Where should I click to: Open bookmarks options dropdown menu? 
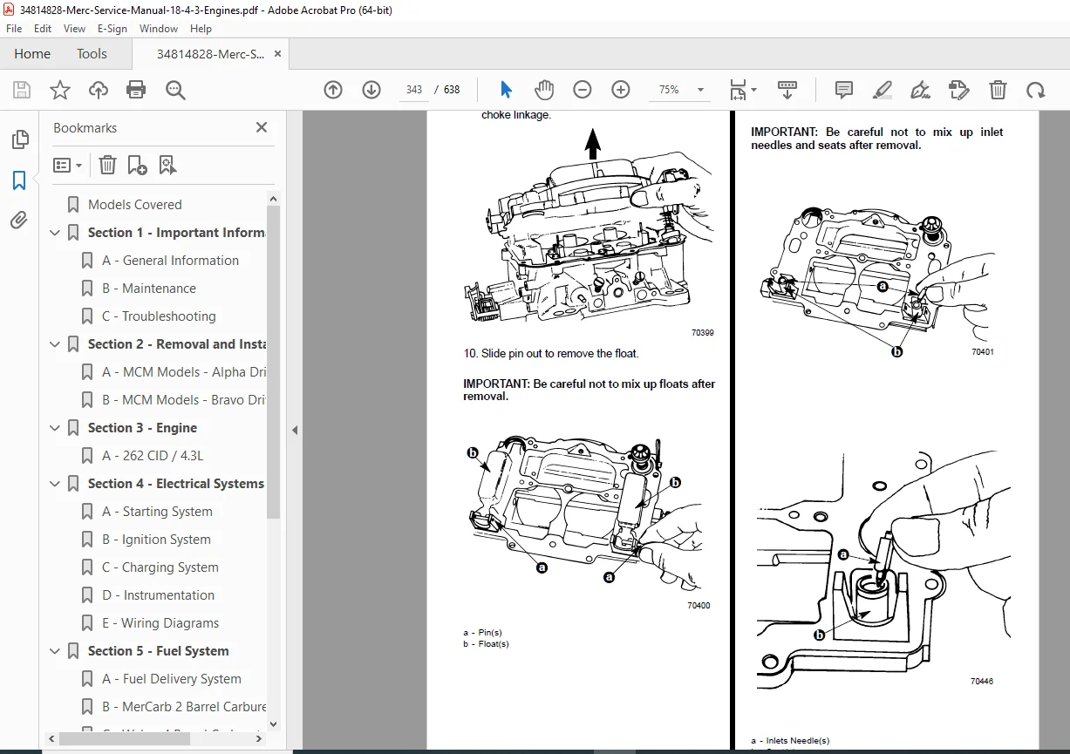click(68, 165)
